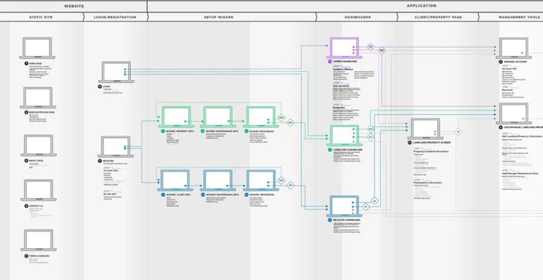The image size is (543, 280).
Task: Click the Property/Landlord Information heading
Action: [432, 152]
